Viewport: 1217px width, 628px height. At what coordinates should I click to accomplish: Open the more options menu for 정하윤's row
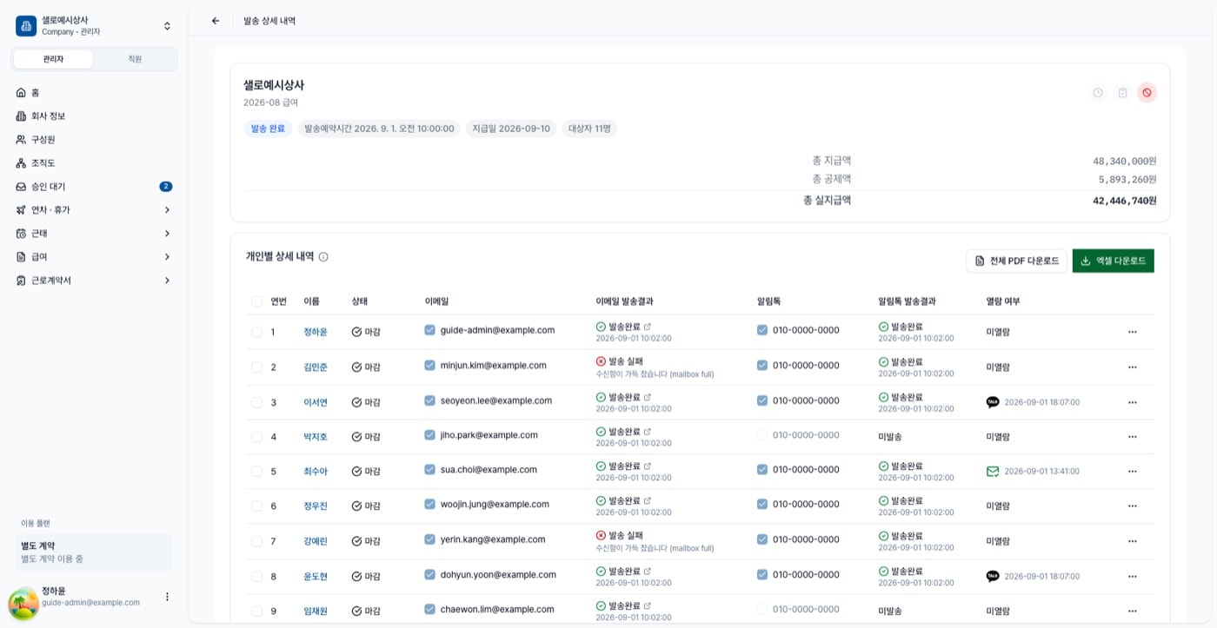click(1132, 332)
